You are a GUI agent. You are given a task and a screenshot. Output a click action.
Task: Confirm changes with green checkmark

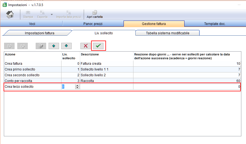(x=98, y=46)
